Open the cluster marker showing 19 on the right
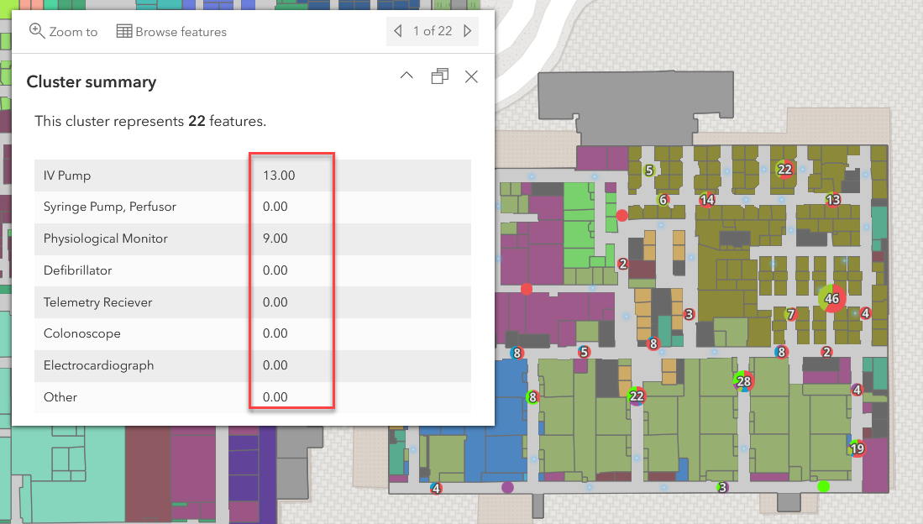923x524 pixels. tap(857, 449)
